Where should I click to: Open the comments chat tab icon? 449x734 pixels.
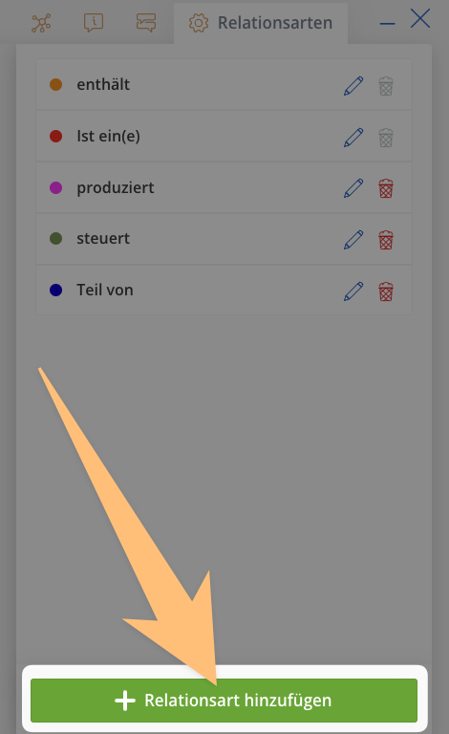[x=146, y=23]
